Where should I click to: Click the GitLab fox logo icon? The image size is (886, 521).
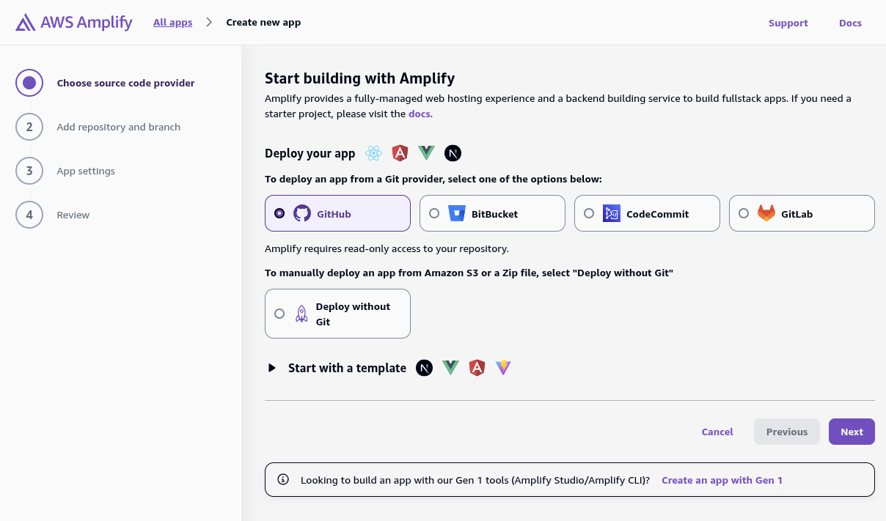[766, 213]
